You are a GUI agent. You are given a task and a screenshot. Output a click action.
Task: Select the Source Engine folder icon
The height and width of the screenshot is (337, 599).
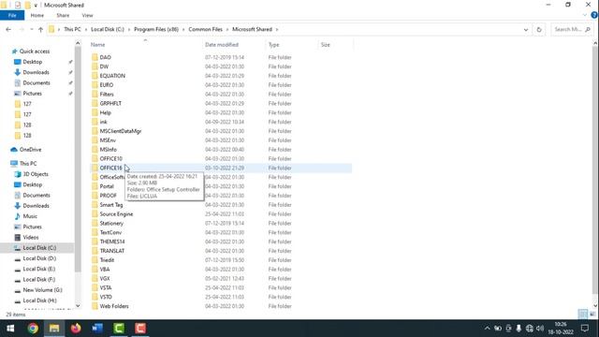pos(95,214)
